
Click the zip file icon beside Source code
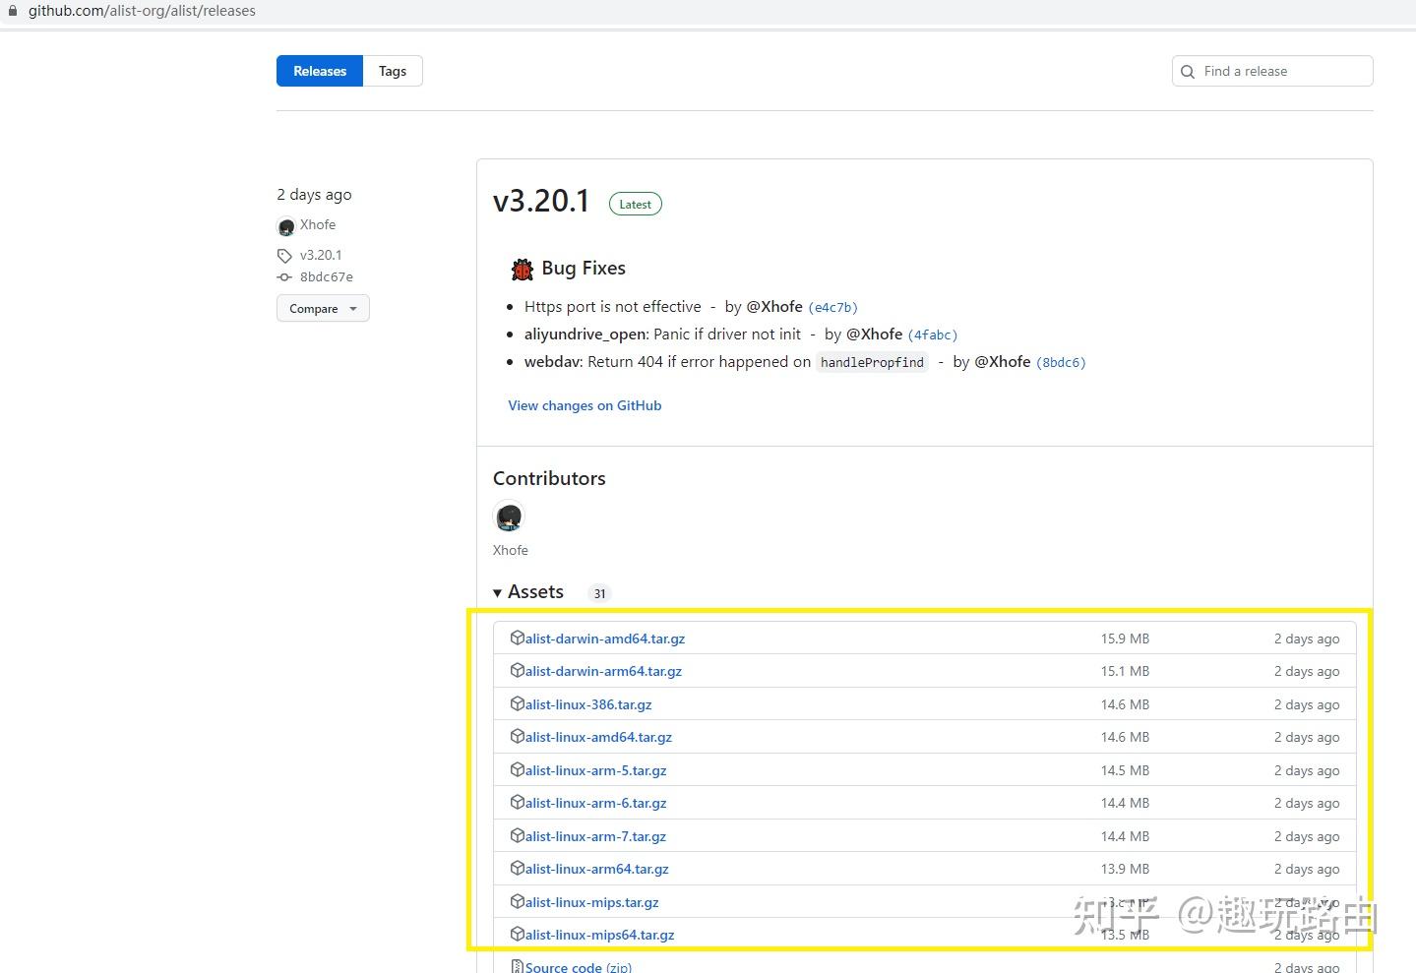coord(518,967)
